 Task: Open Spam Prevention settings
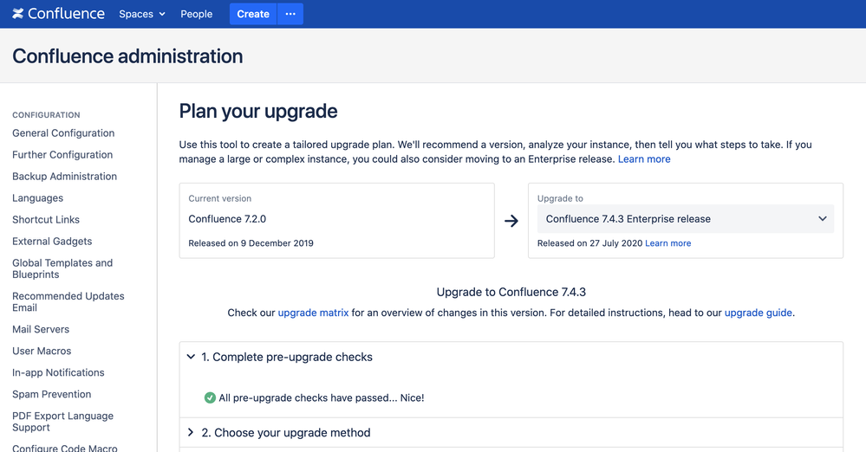[51, 394]
